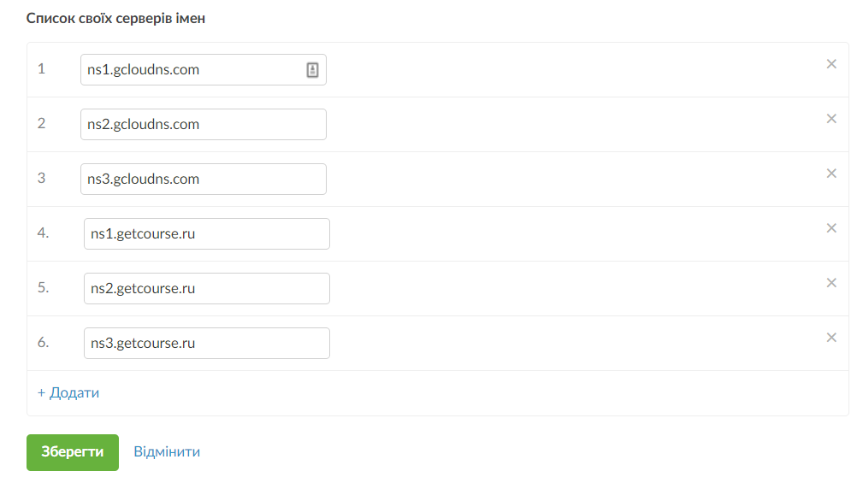Viewport: 863px width, 483px height.
Task: Edit the ns1.getcourse.ru name server field
Action: click(206, 233)
